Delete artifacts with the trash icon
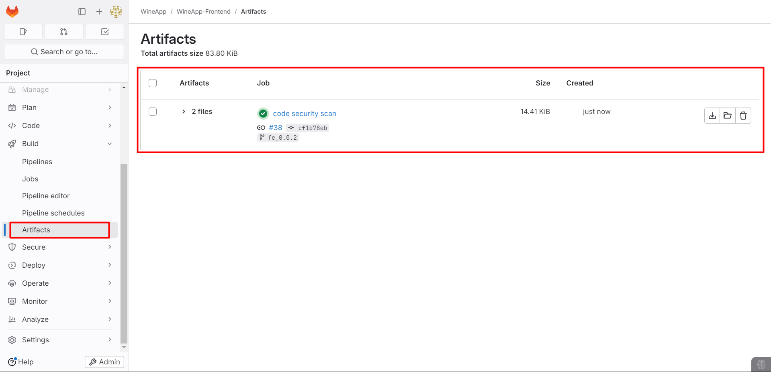This screenshot has width=771, height=372. 743,116
